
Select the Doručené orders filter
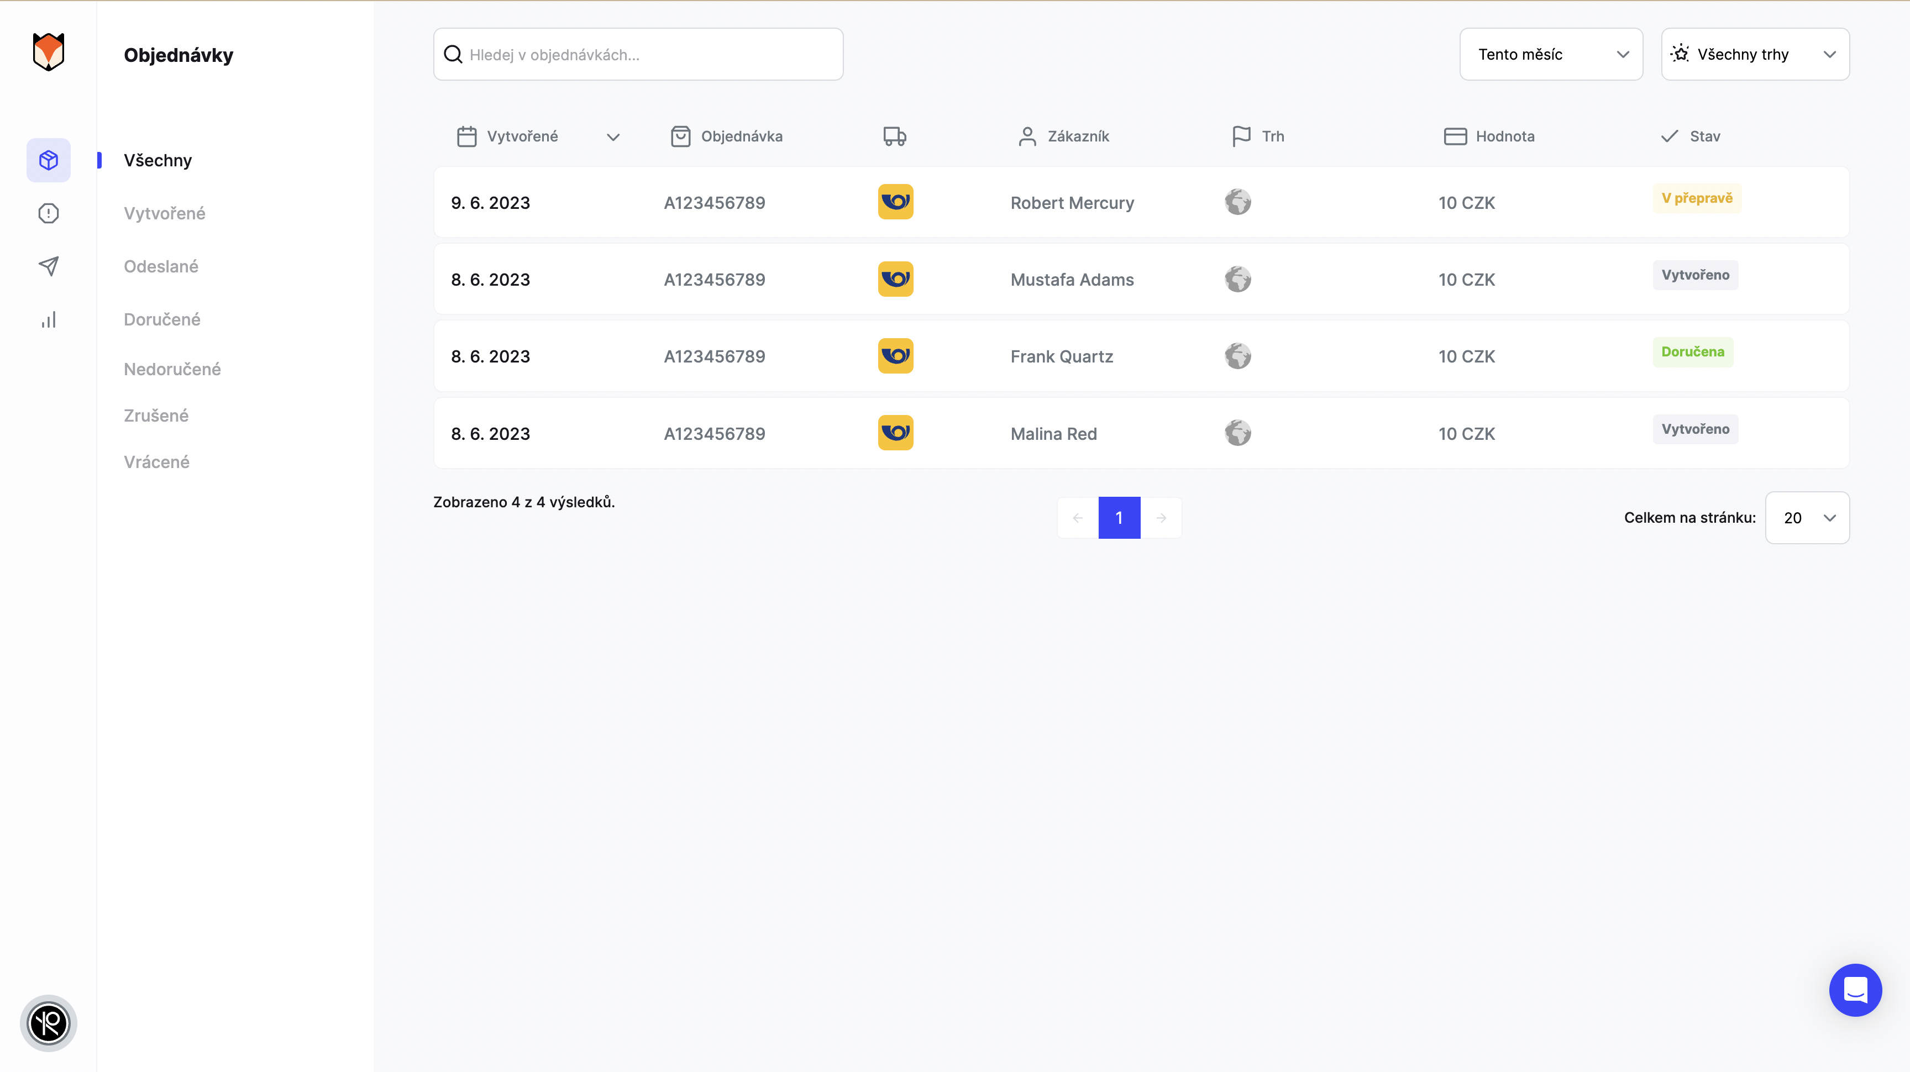click(x=161, y=319)
